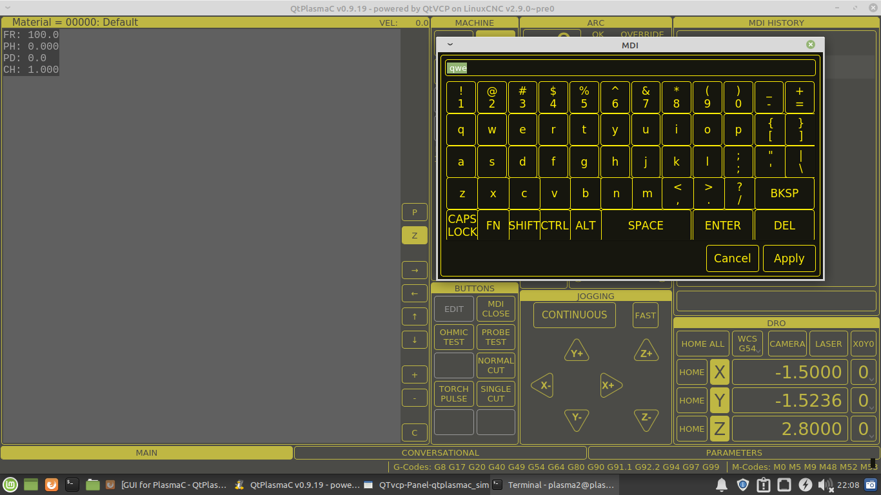Tap DEL key on virtual keyboard
Viewport: 881px width, 495px height.
784,226
